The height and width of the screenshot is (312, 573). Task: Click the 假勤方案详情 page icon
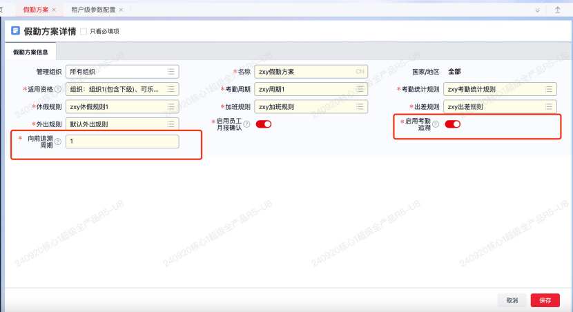pyautogui.click(x=15, y=31)
